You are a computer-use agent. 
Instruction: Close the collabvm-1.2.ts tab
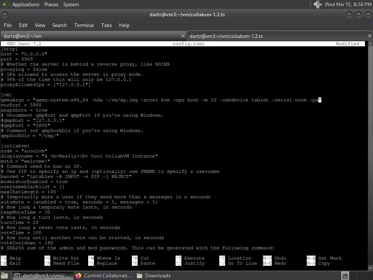[369, 36]
